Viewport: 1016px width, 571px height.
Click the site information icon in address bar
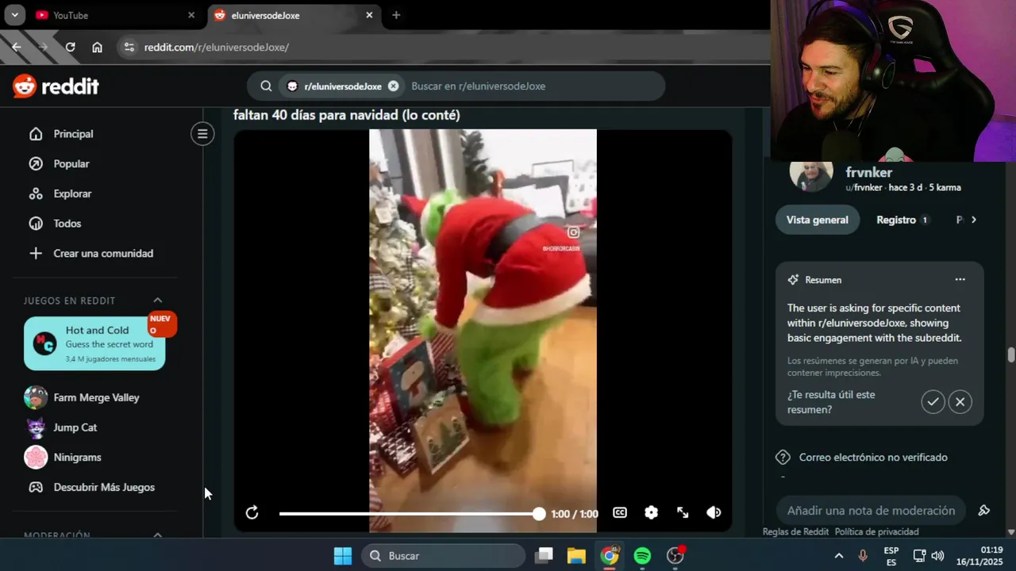pyautogui.click(x=129, y=48)
